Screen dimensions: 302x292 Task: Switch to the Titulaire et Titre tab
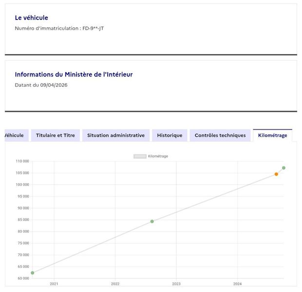click(x=55, y=135)
